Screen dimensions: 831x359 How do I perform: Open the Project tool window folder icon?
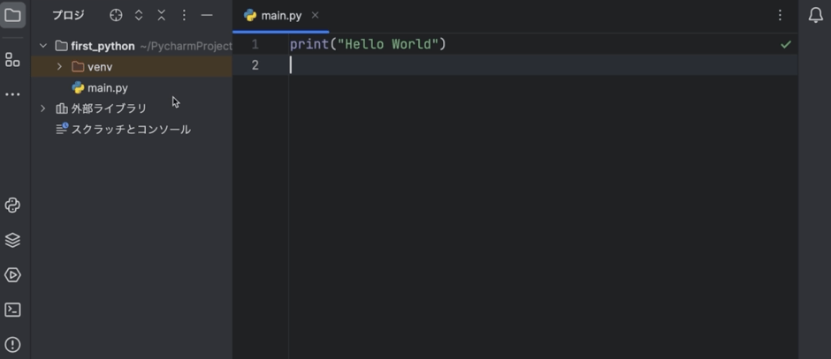click(x=12, y=15)
